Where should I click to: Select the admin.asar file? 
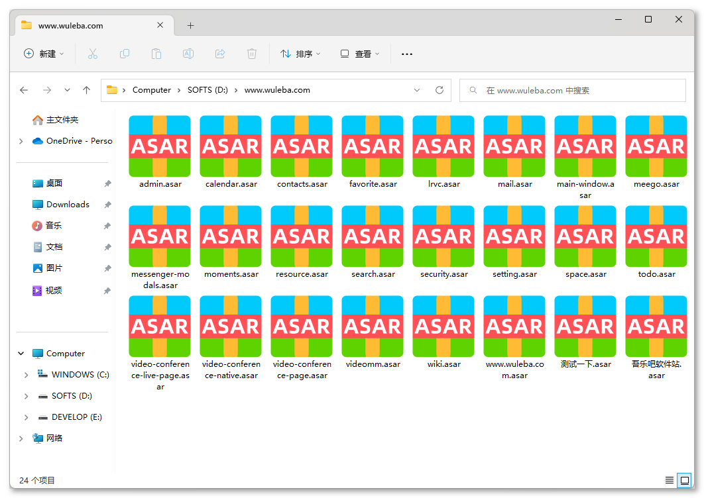(x=160, y=152)
